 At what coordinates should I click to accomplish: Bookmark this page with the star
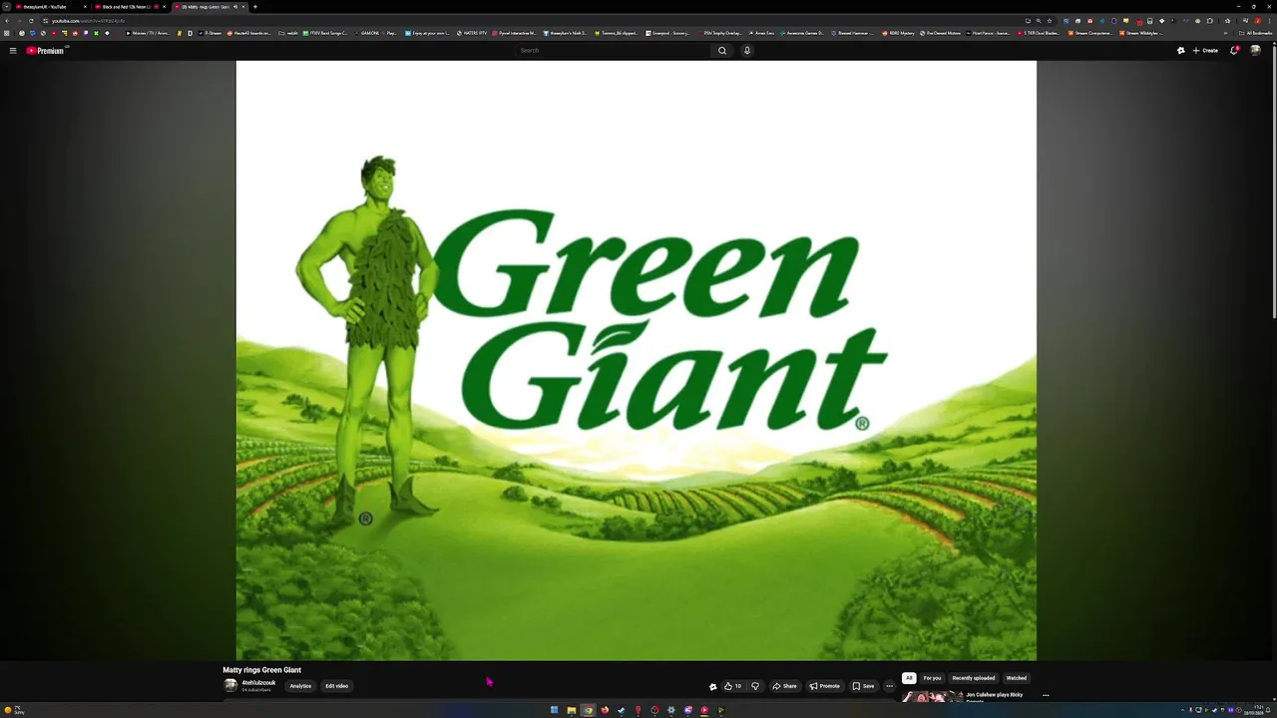1050,20
